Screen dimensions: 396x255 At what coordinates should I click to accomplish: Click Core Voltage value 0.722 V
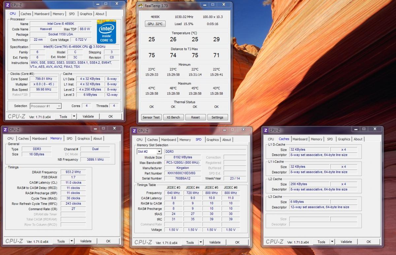point(81,40)
